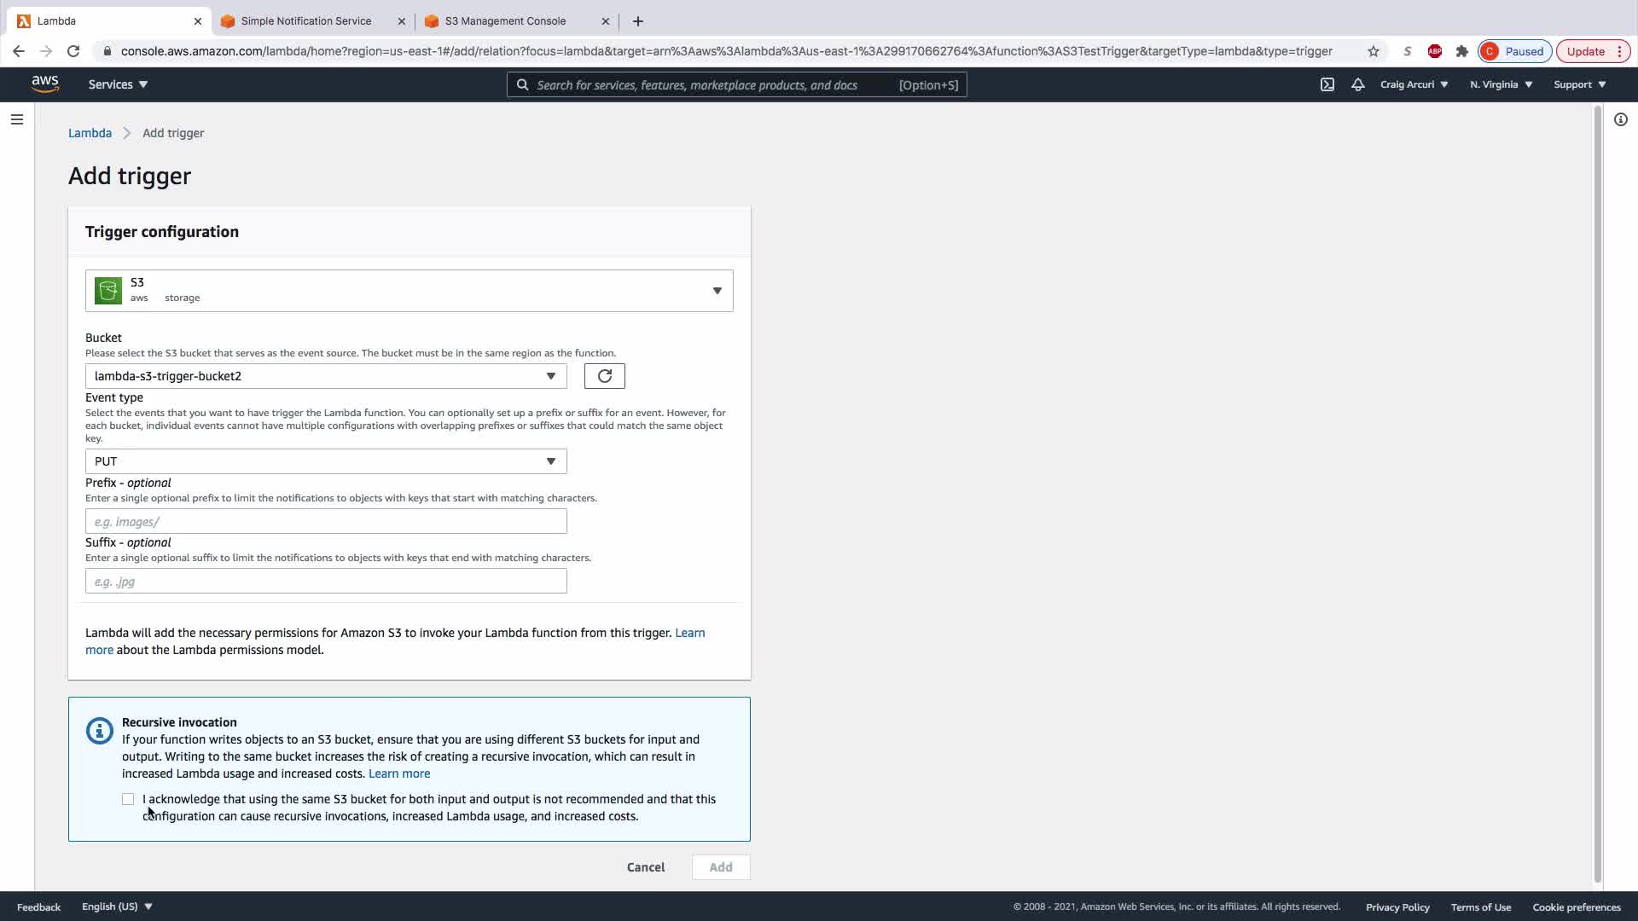Open the AWS CloudShell icon
Screen dimensions: 1638x921
[1327, 84]
